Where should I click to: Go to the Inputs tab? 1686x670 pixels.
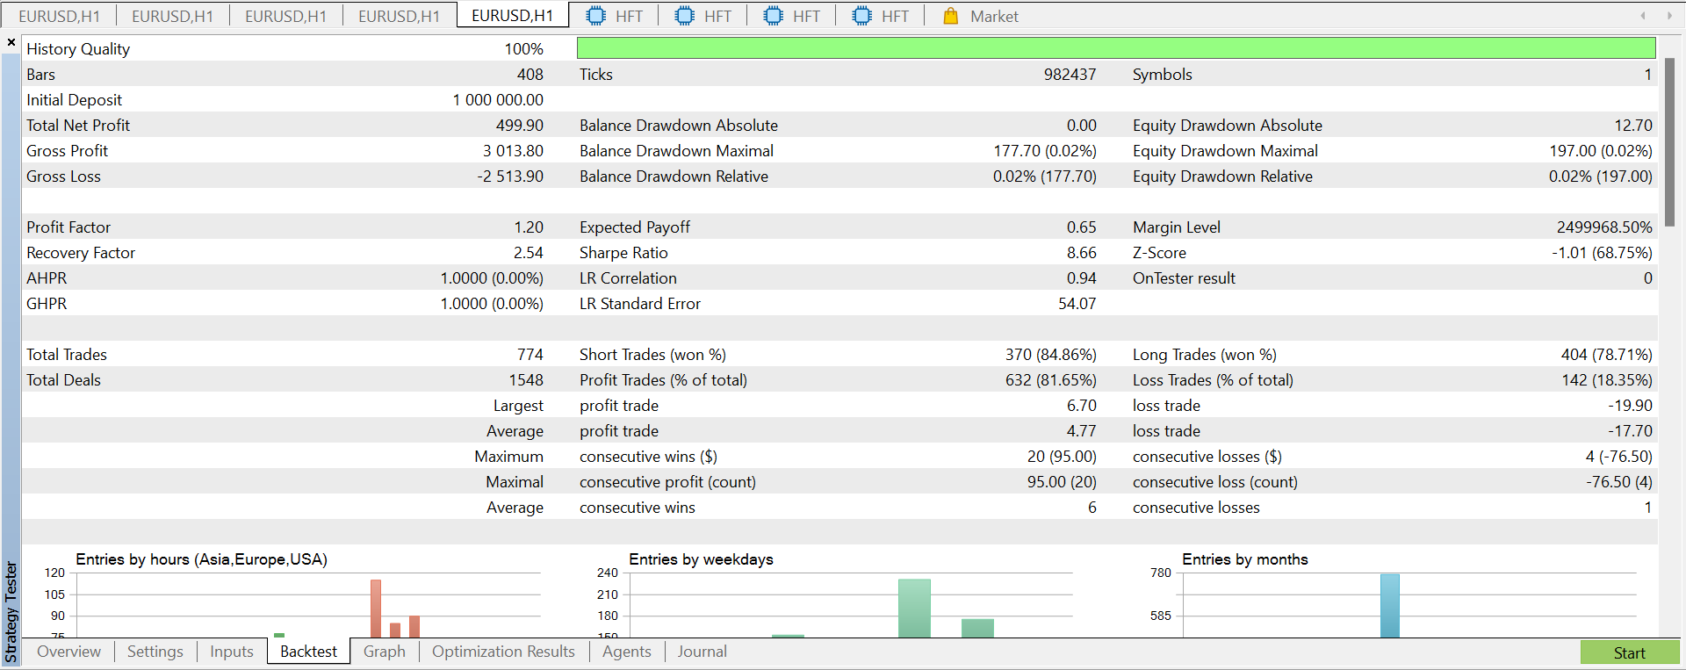[x=232, y=652]
